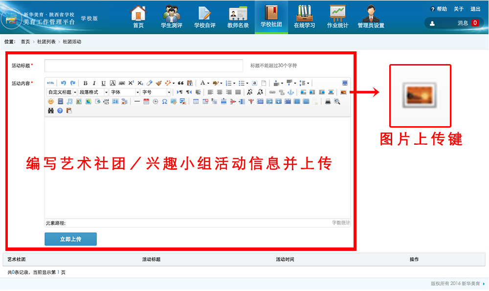The height and width of the screenshot is (291, 489).
Task: Click the editor help question mark icon
Action: 60,111
